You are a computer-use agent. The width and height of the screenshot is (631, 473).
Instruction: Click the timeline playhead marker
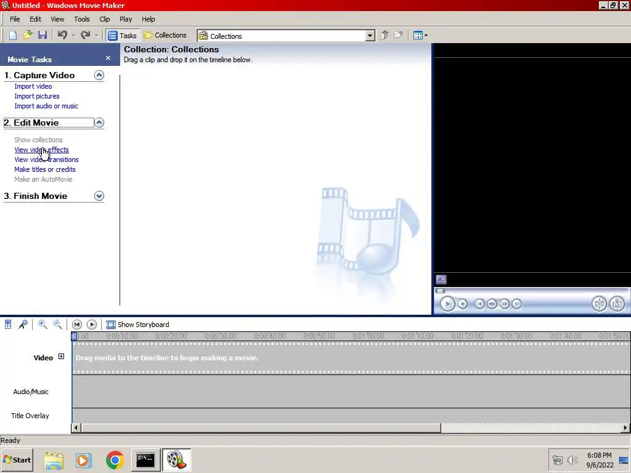coord(74,336)
